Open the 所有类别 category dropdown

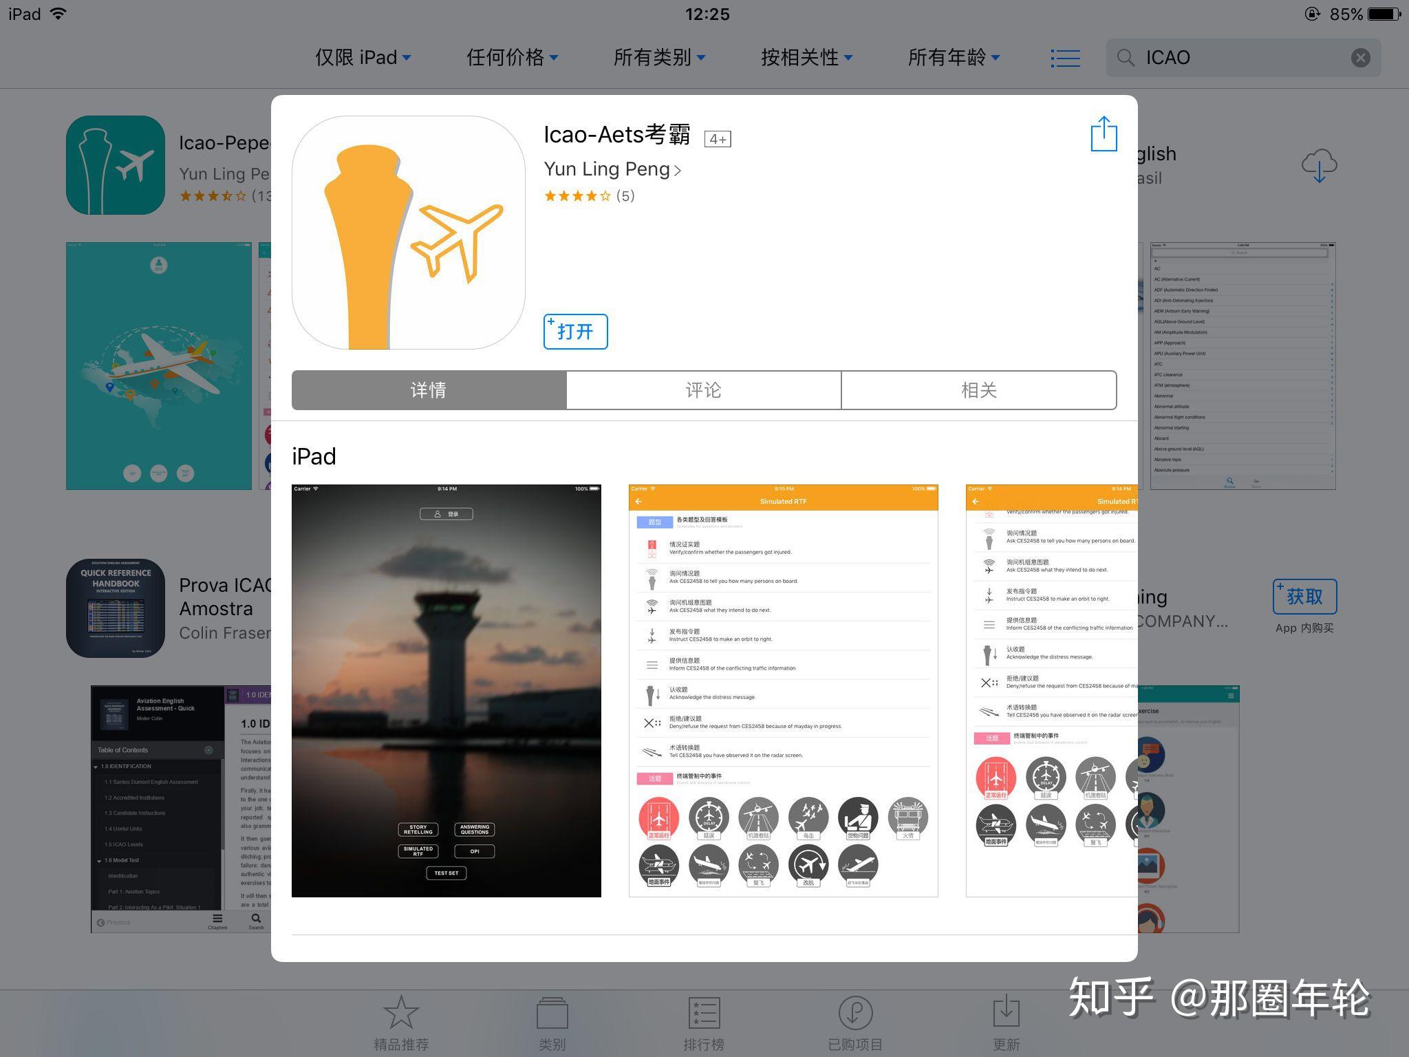(659, 58)
